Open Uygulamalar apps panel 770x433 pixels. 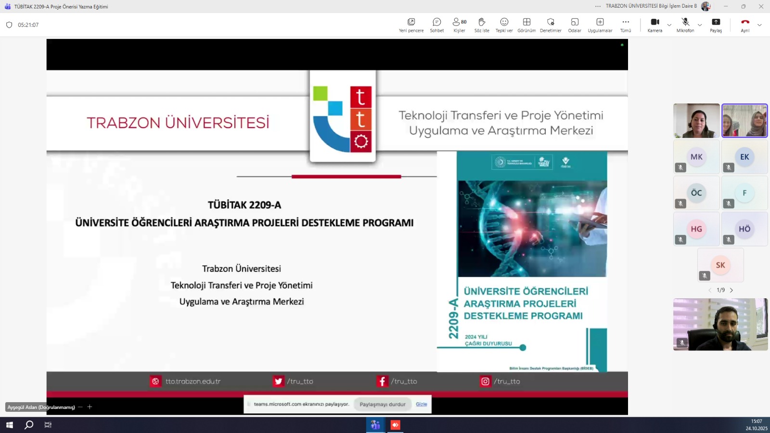[x=600, y=25]
